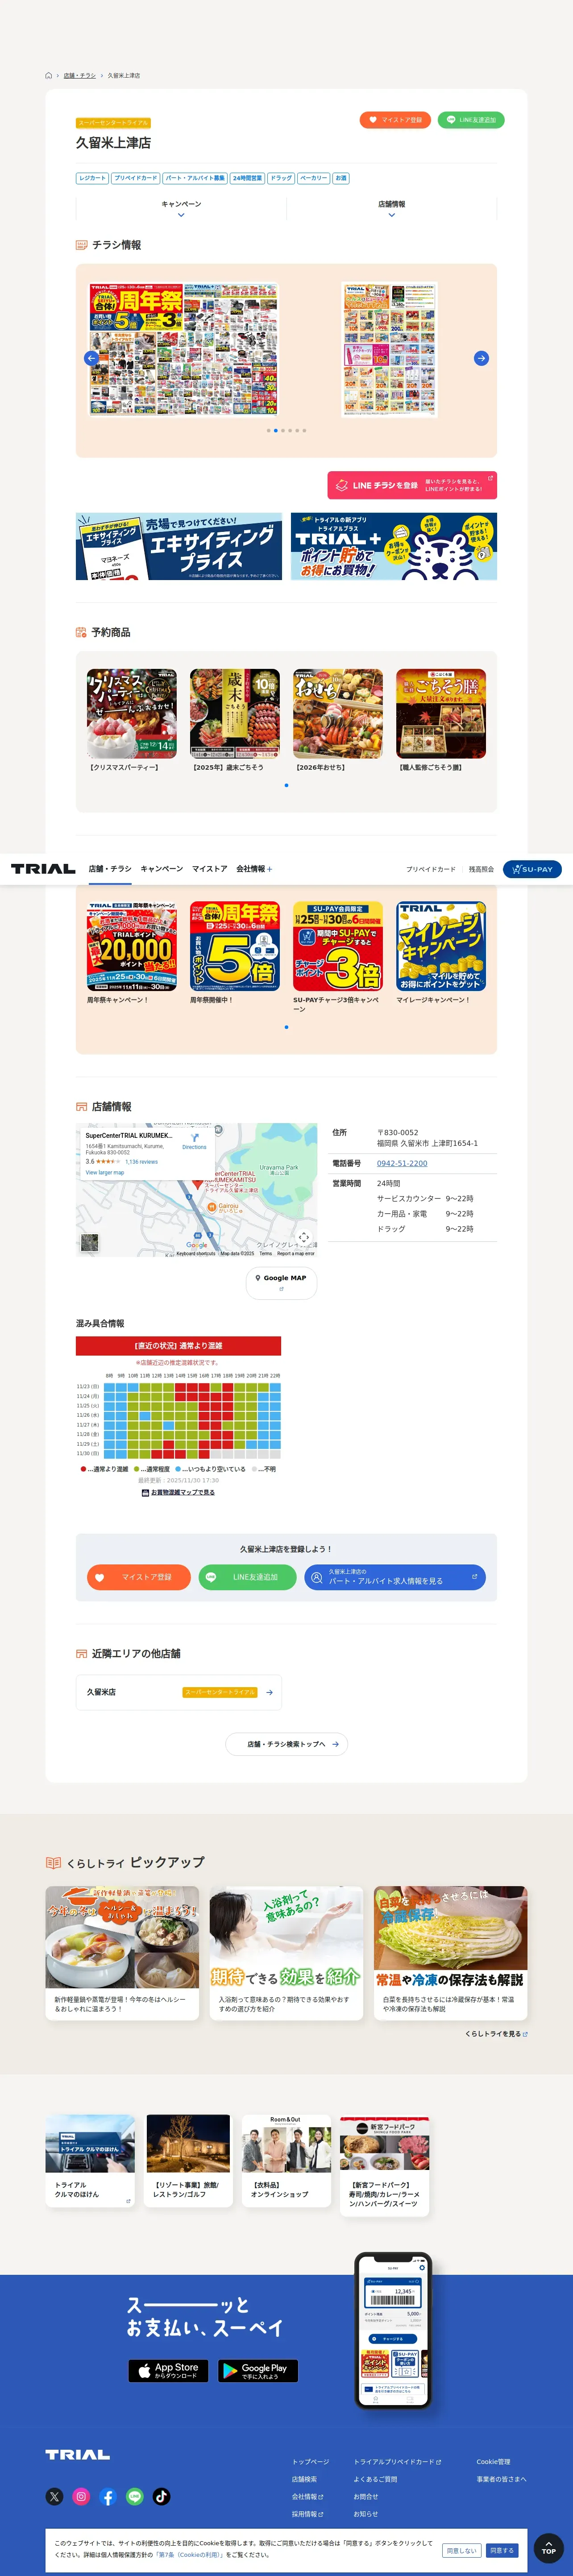Open the 20,000 point 周年祭キャンペーン card

[131, 953]
